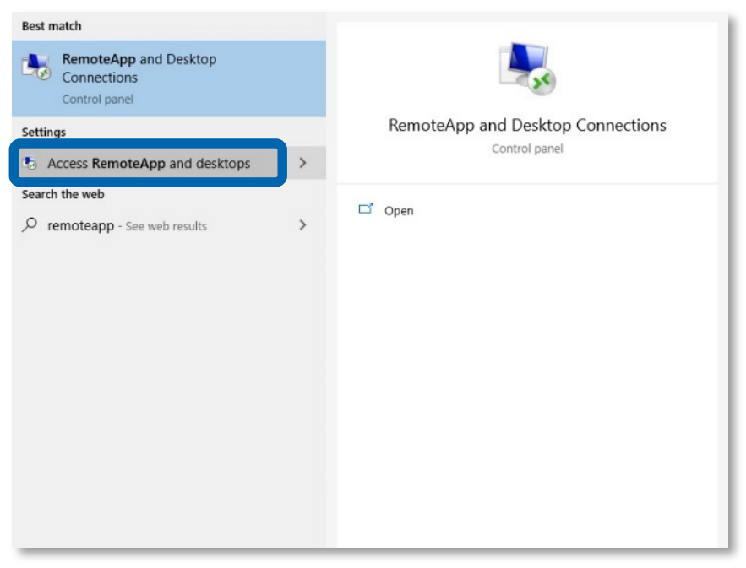This screenshot has height=568, width=746.
Task: Click the small icon beside Access RemoteApp and desktops
Action: (x=30, y=163)
